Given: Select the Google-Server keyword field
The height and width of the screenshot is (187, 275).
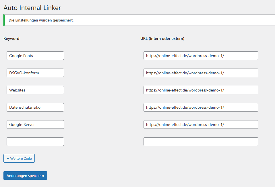Looking at the screenshot, I should pyautogui.click(x=35, y=124).
